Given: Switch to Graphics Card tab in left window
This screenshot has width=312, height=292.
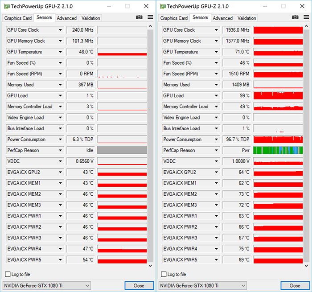Looking at the screenshot, I should 18,18.
